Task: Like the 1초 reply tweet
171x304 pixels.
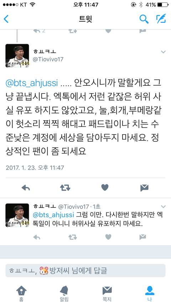Action: 108,237
